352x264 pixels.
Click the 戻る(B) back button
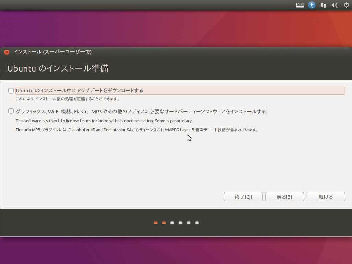(284, 197)
